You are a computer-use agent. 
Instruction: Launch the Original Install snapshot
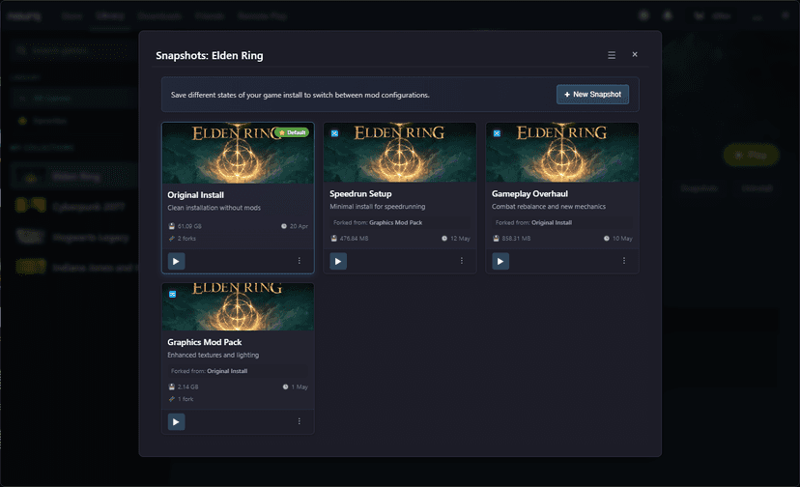(x=176, y=261)
